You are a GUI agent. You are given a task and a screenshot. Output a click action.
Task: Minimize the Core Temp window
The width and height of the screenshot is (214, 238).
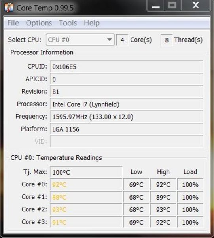tap(156, 6)
